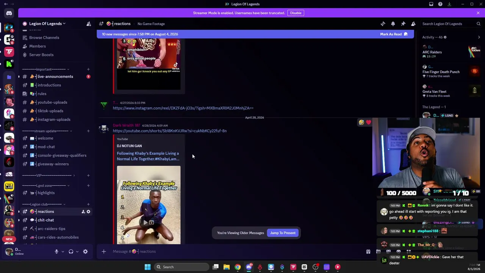This screenshot has height=273, width=485.
Task: Add red heart reaction to message
Action: pyautogui.click(x=369, y=122)
